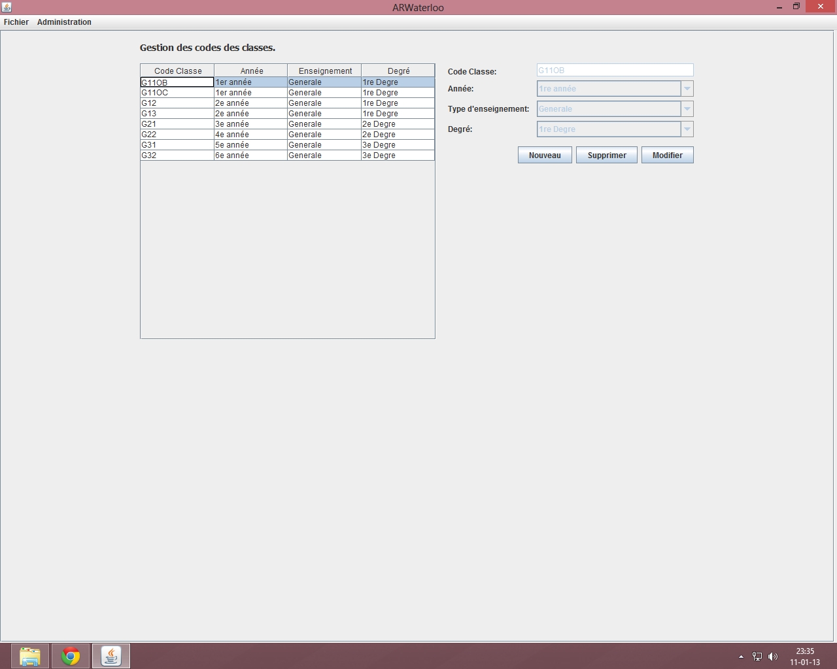The width and height of the screenshot is (837, 669).
Task: Click the Code Classe text field
Action: point(614,71)
